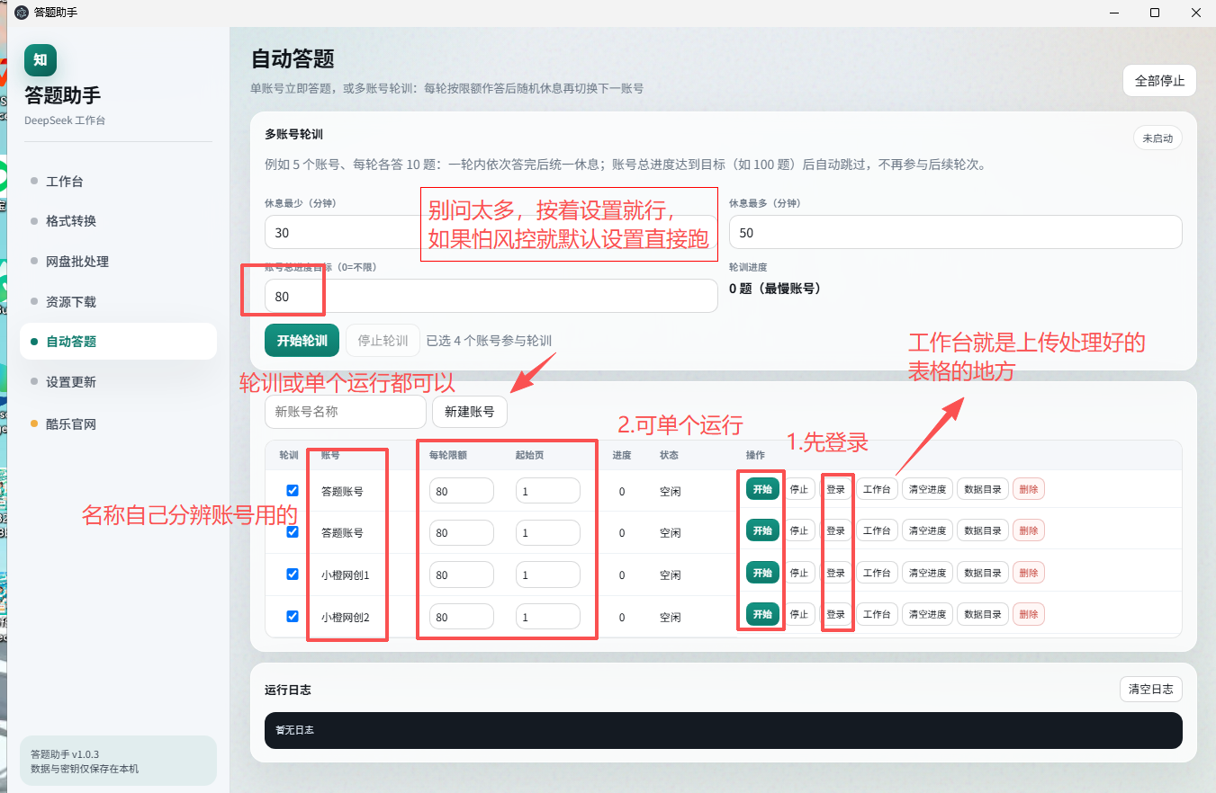Click the 操作 column header
The width and height of the screenshot is (1216, 793).
755,455
